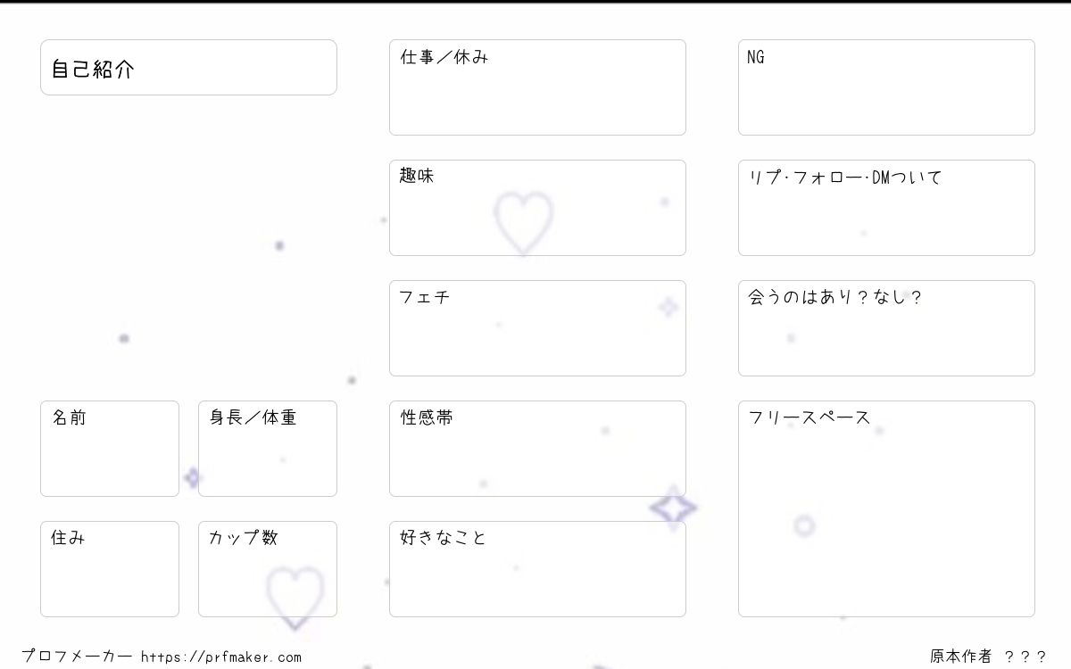Select the フリースペース large box
1071x669 pixels.
pos(886,508)
